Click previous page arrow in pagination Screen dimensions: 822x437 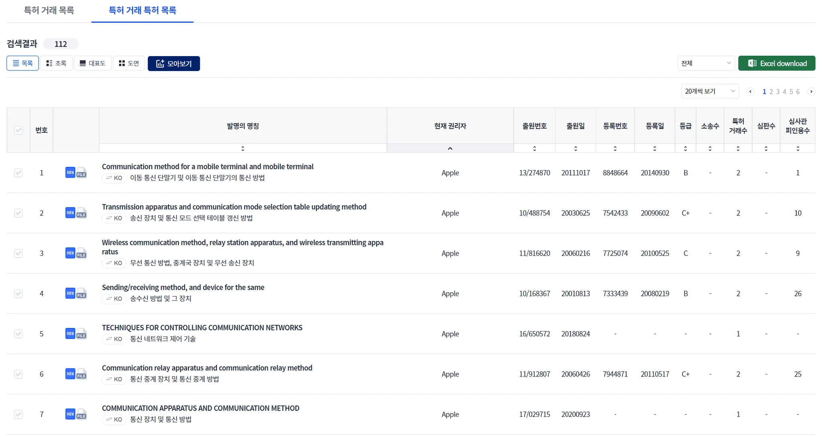(750, 91)
